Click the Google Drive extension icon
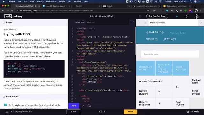Screen dimensions: 204x115 (x=154, y=11)
